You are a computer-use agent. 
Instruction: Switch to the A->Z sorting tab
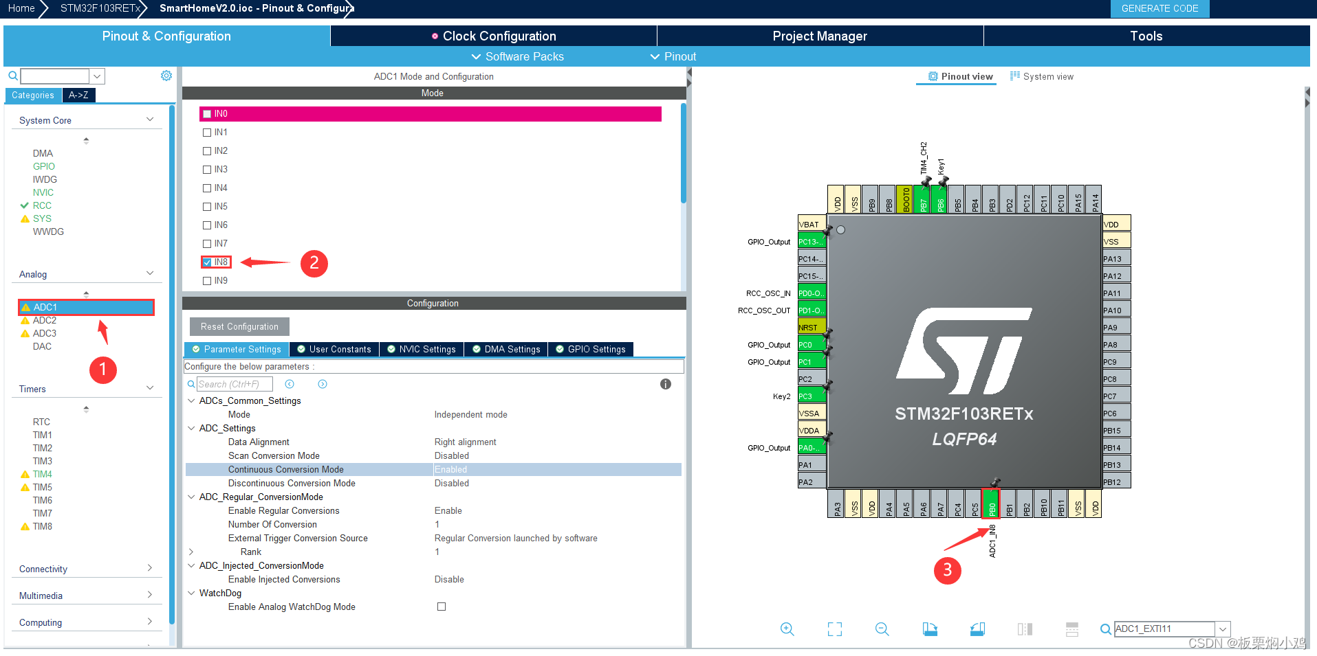pyautogui.click(x=78, y=95)
